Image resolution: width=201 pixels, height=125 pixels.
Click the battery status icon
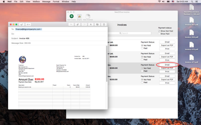[168, 1]
